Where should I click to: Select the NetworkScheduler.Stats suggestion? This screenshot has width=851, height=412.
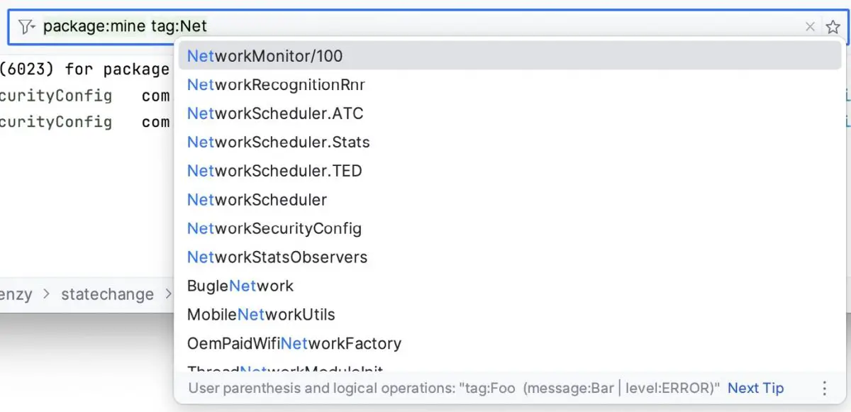[x=278, y=142]
